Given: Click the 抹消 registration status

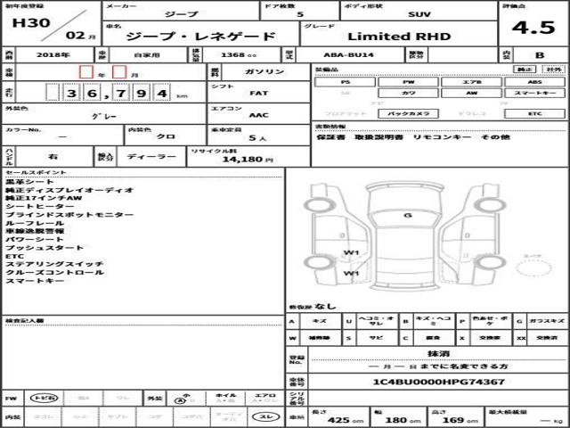Looking at the screenshot, I should (x=439, y=353).
